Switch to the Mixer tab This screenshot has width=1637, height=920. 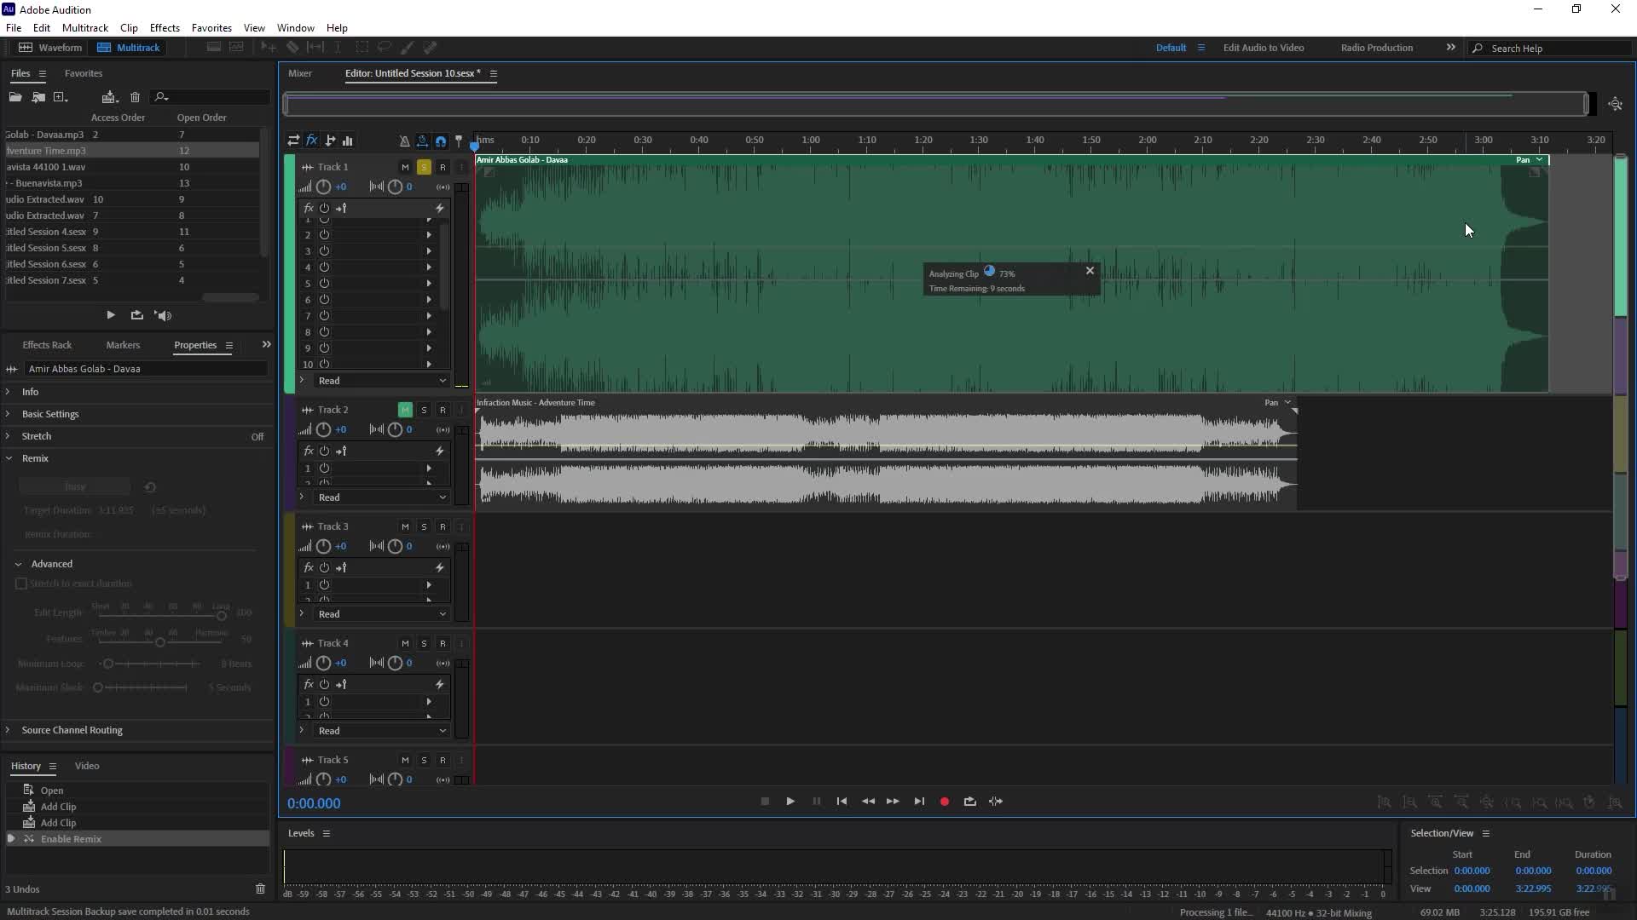(300, 73)
